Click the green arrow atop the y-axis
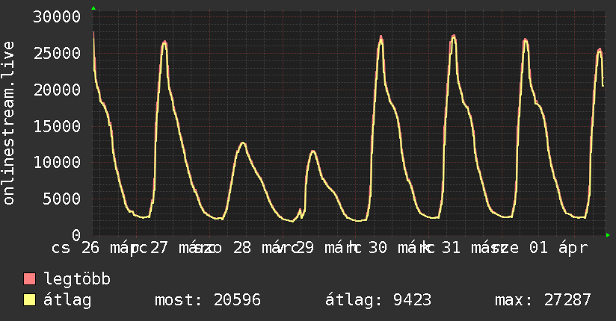616x321 pixels. [93, 8]
